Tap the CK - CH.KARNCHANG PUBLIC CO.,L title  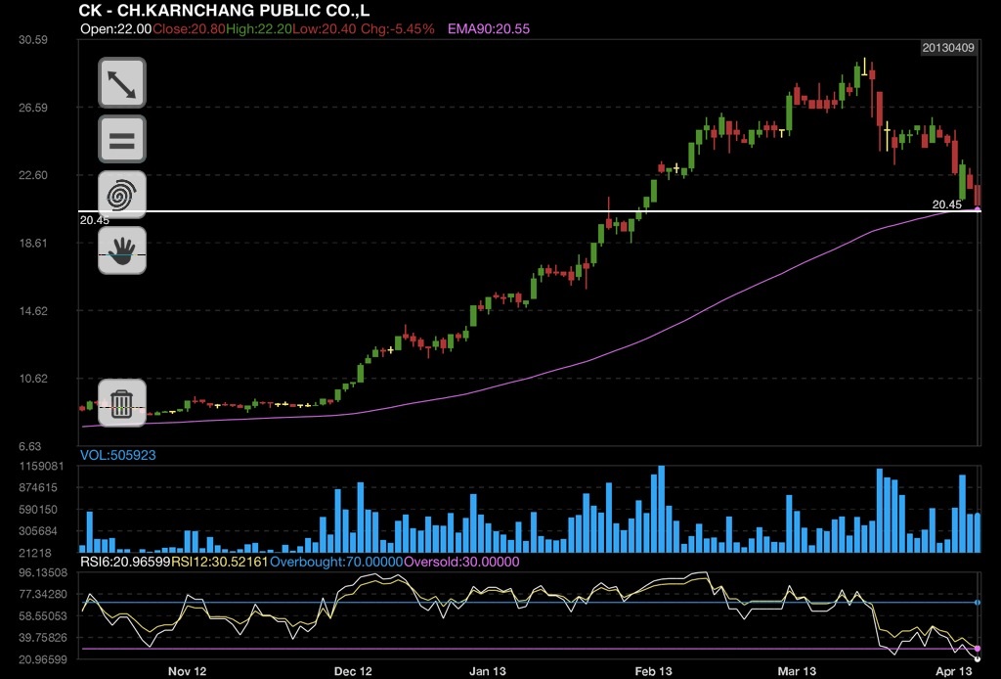coord(224,10)
